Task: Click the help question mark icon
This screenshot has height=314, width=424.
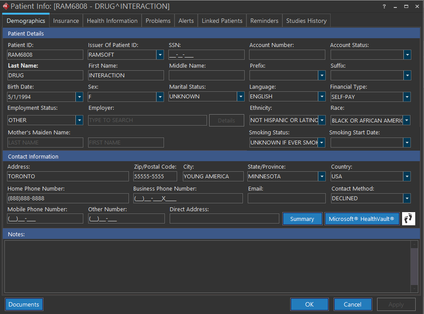Action: click(384, 7)
